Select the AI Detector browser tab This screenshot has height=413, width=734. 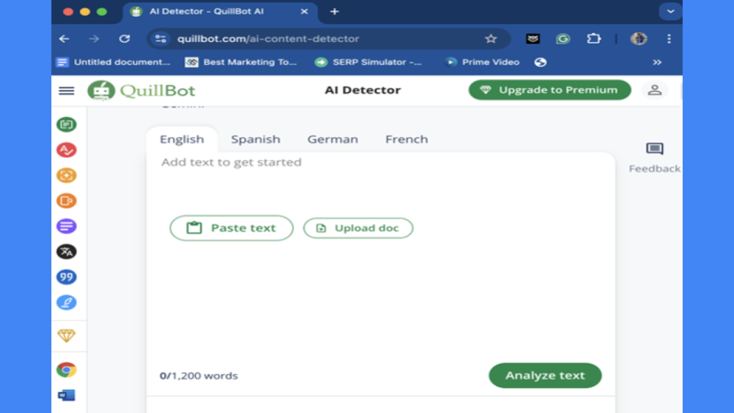coord(219,11)
